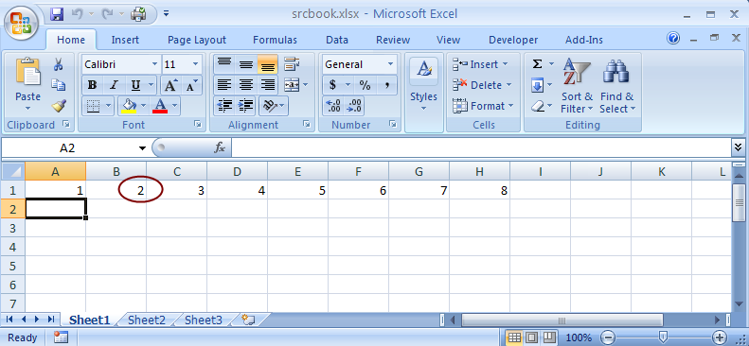This screenshot has height=346, width=749.
Task: Click the Increase Decimal icon
Action: coord(333,106)
